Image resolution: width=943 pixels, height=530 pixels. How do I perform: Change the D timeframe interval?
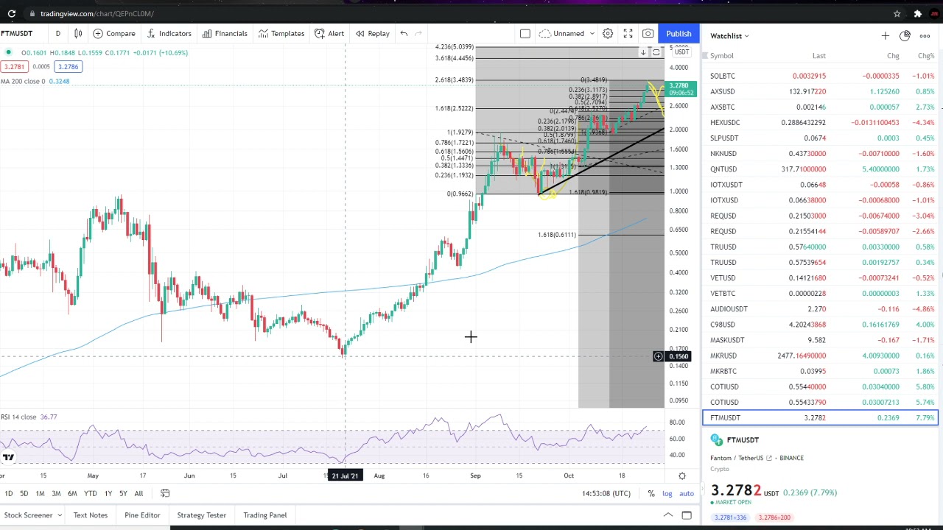click(57, 33)
